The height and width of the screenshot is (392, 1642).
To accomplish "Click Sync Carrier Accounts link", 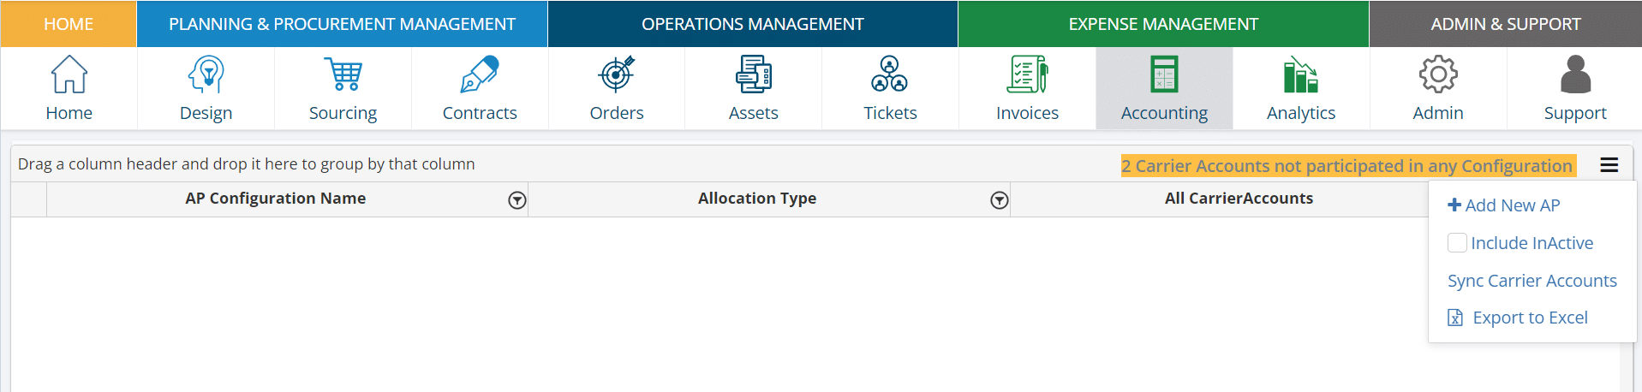I will click(1532, 281).
